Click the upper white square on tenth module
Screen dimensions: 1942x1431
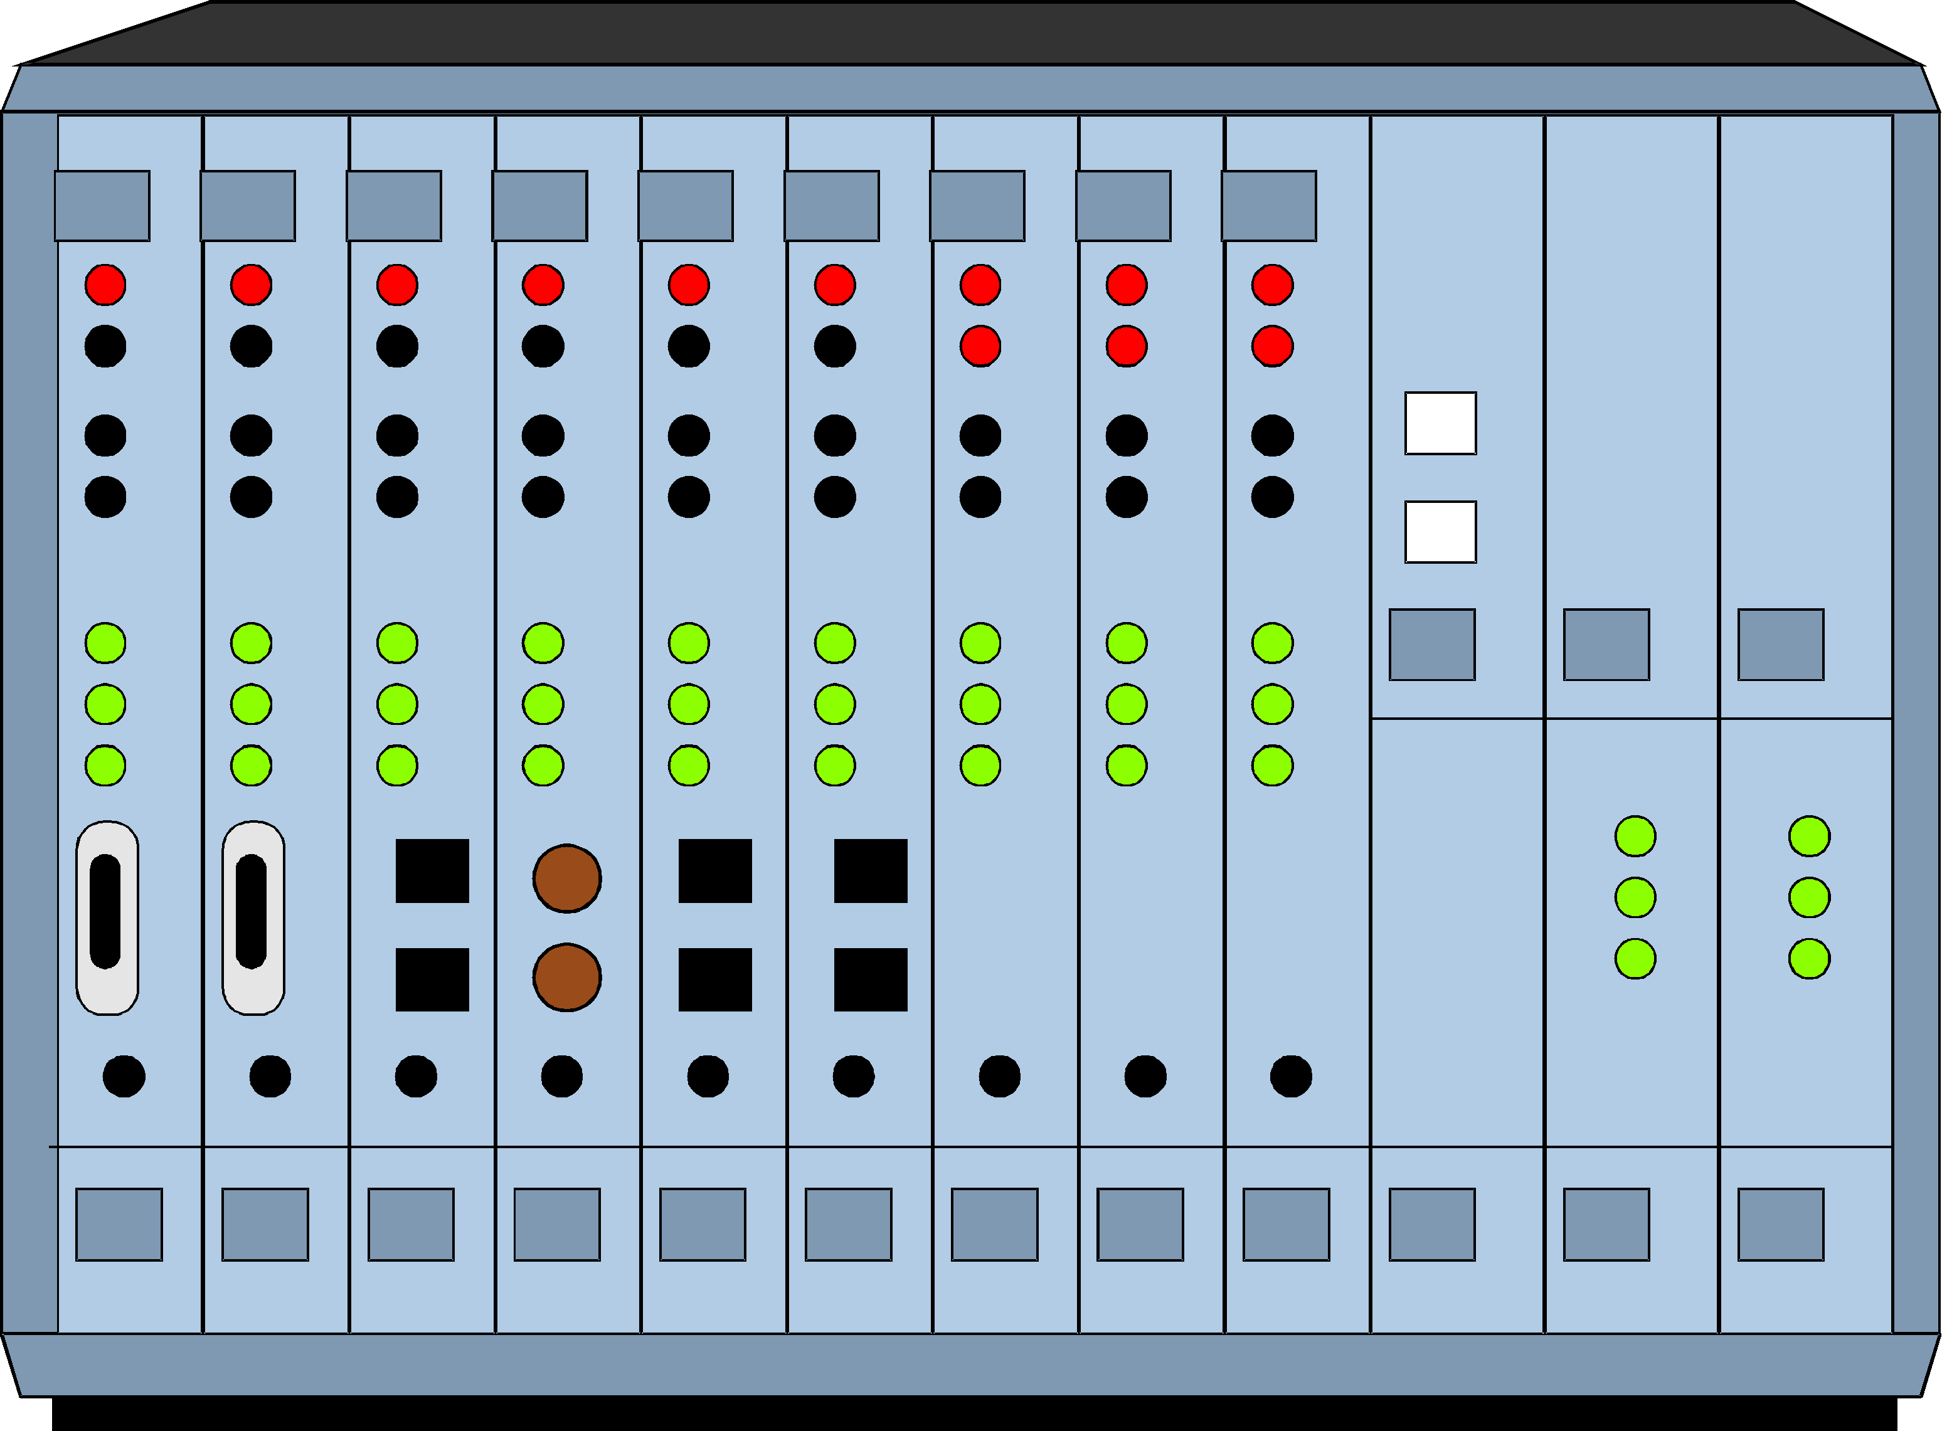coord(1440,423)
